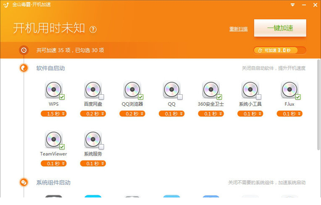Expand the WPS 1.5 秒 dropdown
Image resolution: width=321 pixels, height=205 pixels.
tap(54, 114)
